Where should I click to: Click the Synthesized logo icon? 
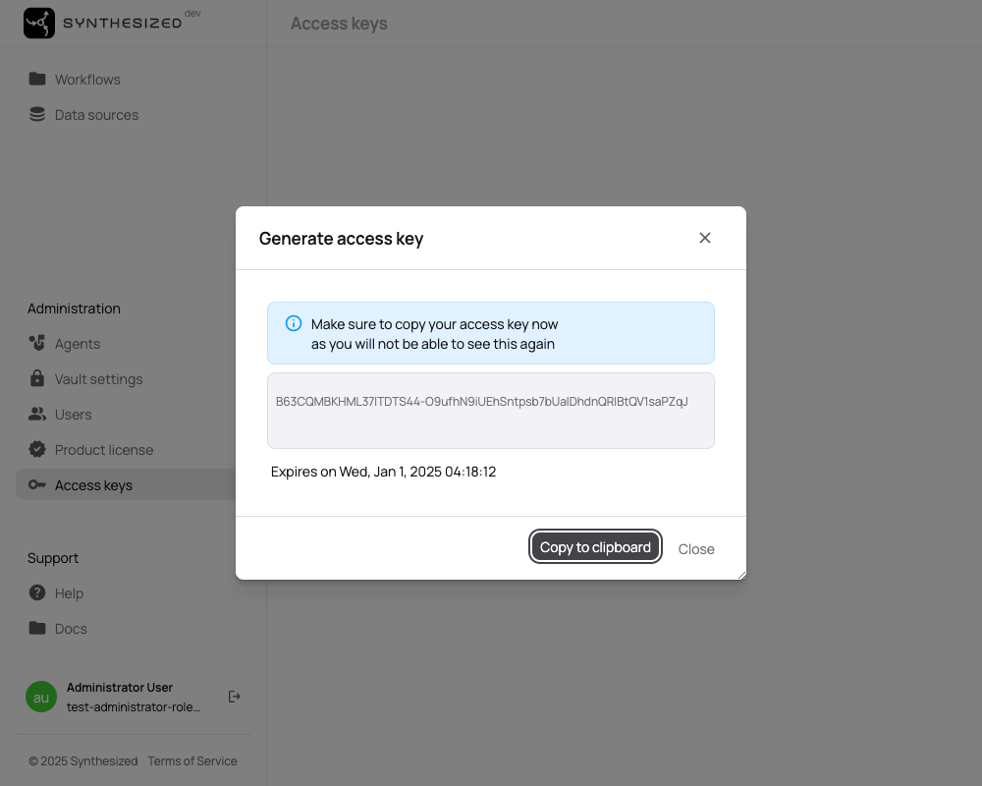pyautogui.click(x=39, y=24)
